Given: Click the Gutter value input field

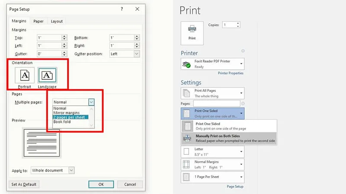Looking at the screenshot, I should [49, 53].
